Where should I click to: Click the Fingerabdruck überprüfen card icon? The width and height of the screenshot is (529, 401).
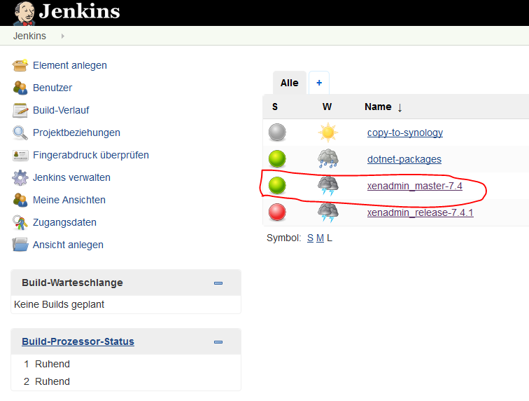click(x=20, y=155)
